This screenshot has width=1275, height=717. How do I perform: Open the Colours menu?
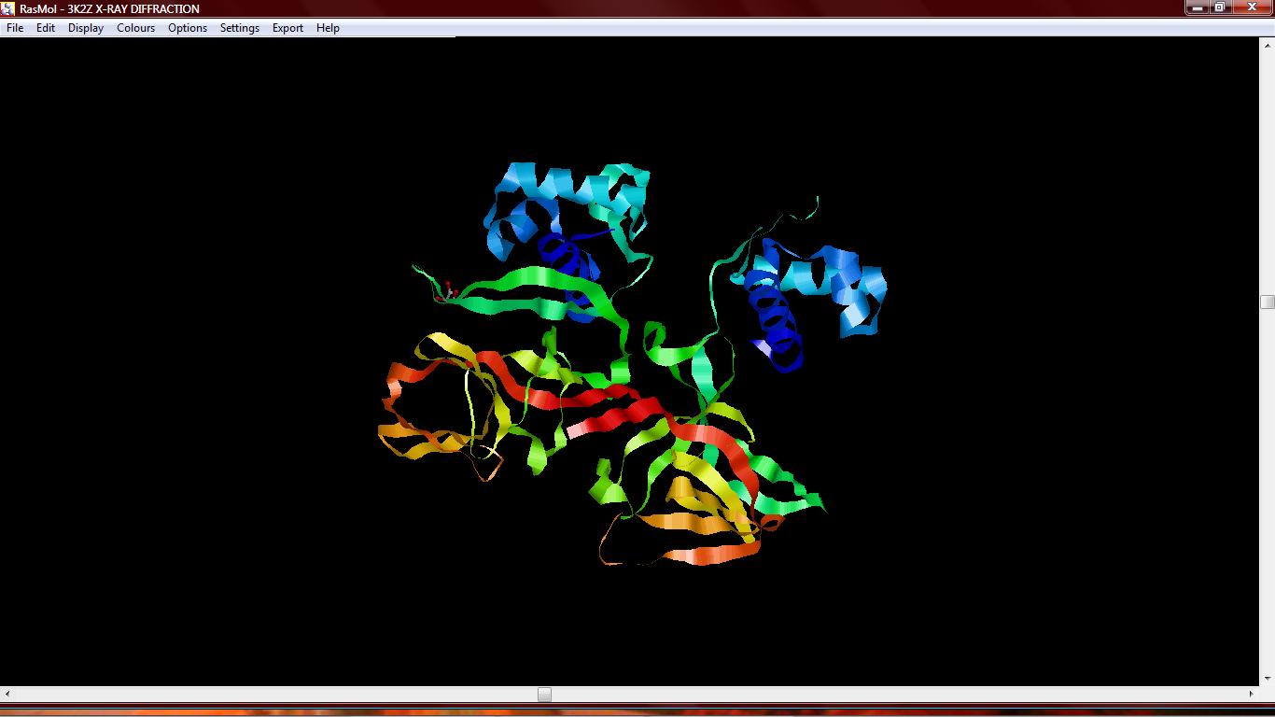[135, 28]
